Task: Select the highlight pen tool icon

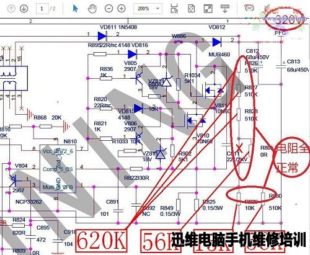Action: click(267, 9)
